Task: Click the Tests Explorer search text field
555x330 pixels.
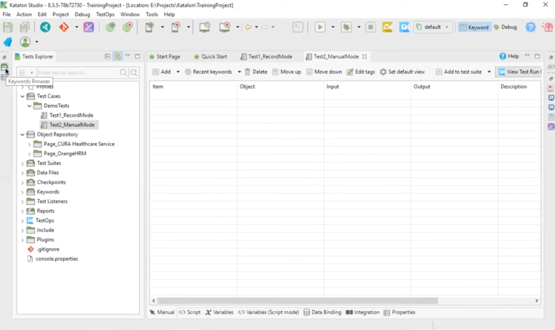Action: point(78,73)
